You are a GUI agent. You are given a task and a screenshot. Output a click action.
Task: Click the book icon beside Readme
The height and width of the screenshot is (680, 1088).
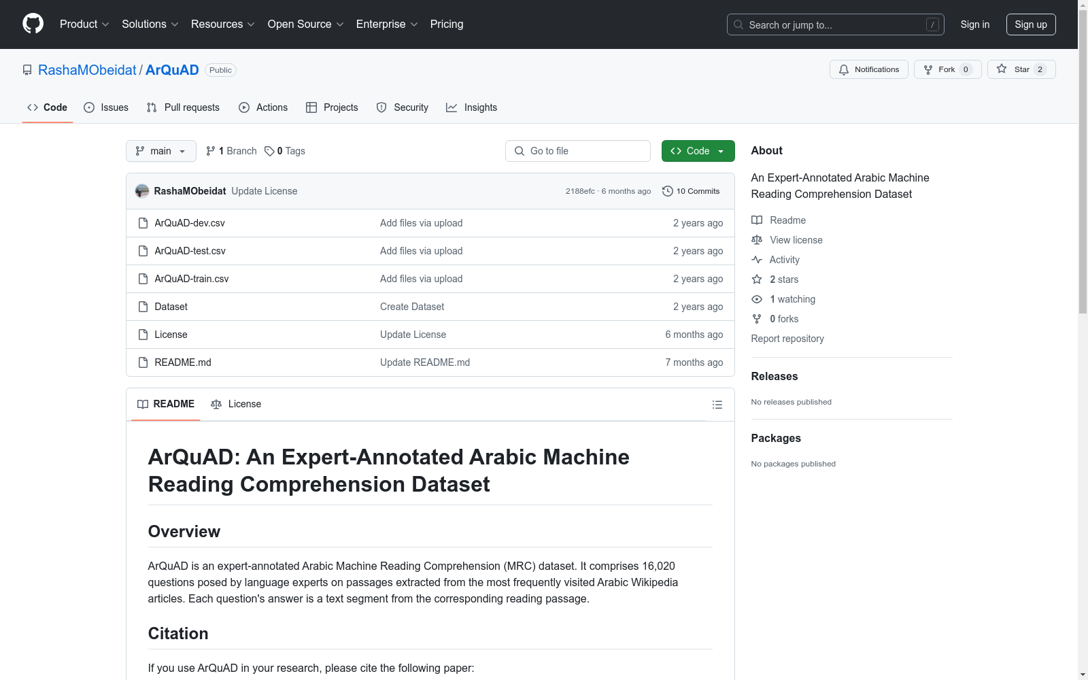click(757, 220)
